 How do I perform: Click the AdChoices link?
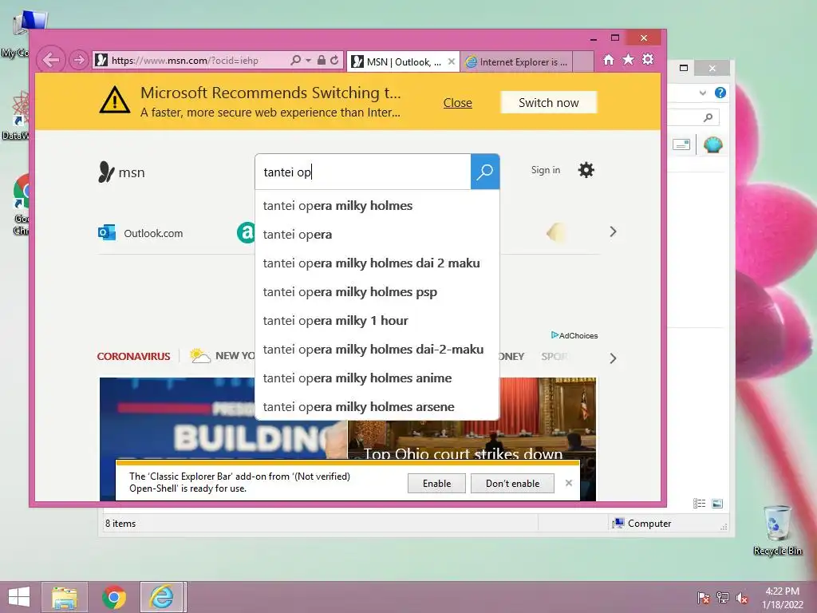pos(574,335)
